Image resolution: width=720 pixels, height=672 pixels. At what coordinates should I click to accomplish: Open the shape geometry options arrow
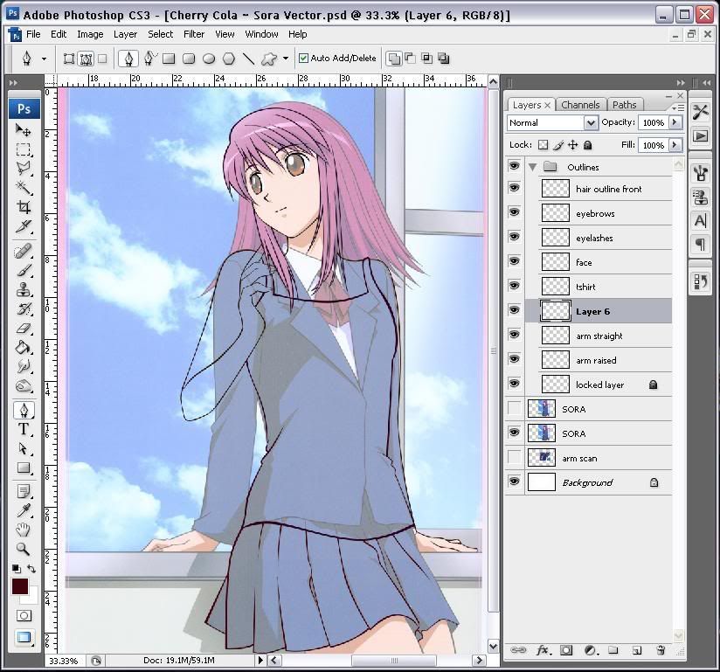click(x=286, y=59)
